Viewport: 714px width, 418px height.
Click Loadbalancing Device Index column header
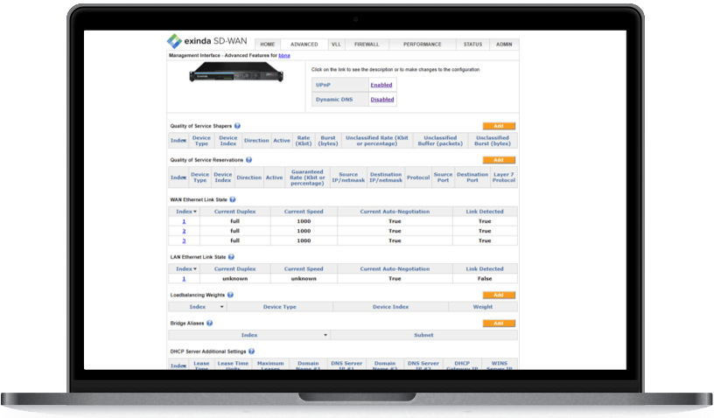coord(391,307)
